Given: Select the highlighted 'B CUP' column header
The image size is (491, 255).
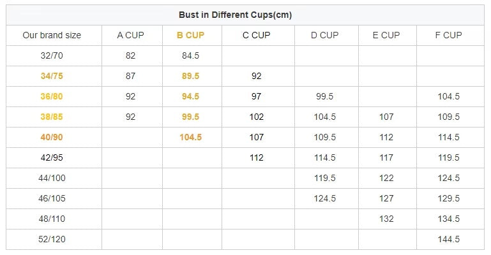Looking at the screenshot, I should coord(190,35).
